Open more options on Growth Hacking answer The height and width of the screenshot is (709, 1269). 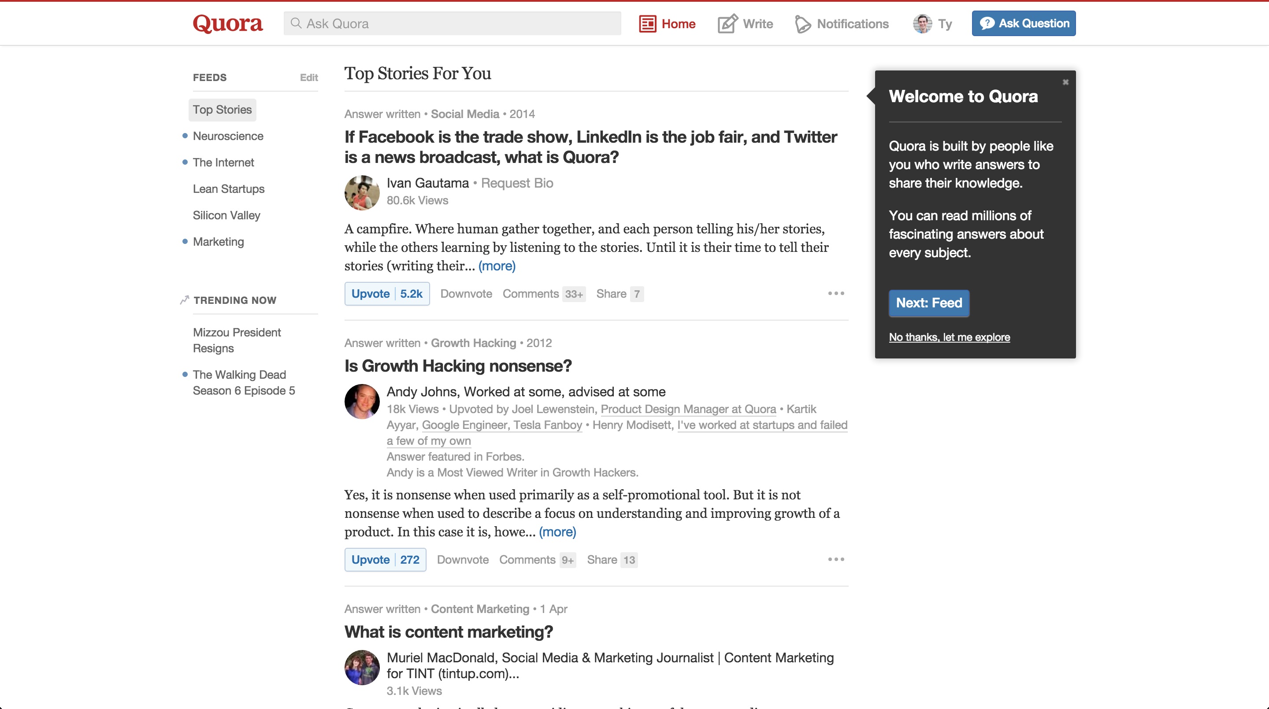(x=836, y=559)
